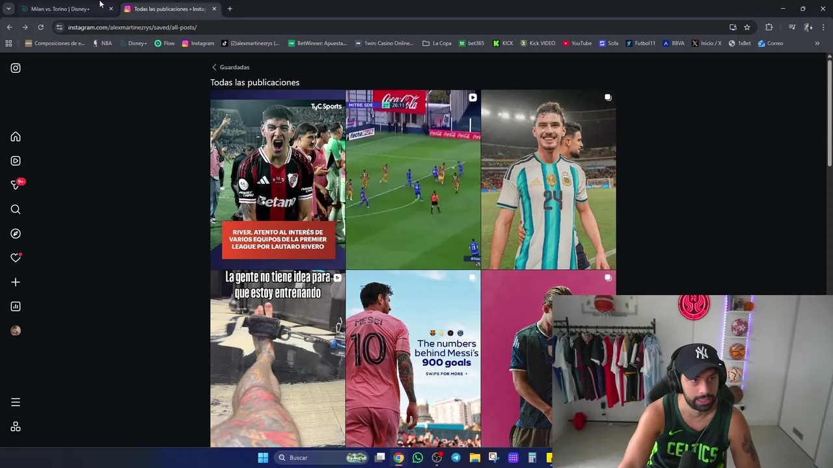The width and height of the screenshot is (833, 468).
Task: Open File Explorer from the taskbar
Action: 475,458
